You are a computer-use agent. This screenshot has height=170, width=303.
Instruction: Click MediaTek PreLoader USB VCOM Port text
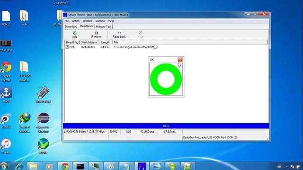pos(210,137)
